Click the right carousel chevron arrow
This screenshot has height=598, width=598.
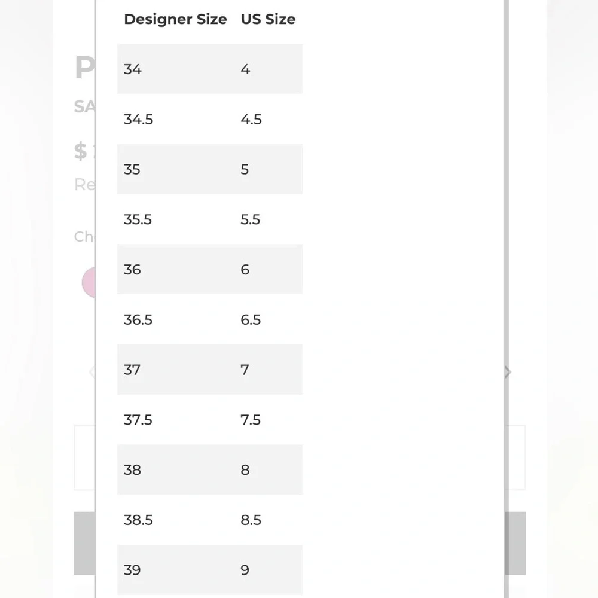(x=508, y=372)
